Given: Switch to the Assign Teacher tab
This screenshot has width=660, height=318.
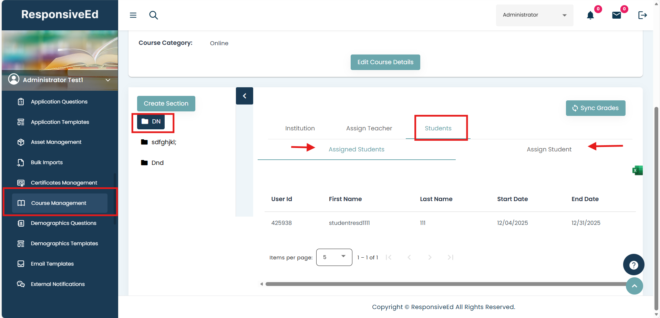Looking at the screenshot, I should click(x=369, y=128).
